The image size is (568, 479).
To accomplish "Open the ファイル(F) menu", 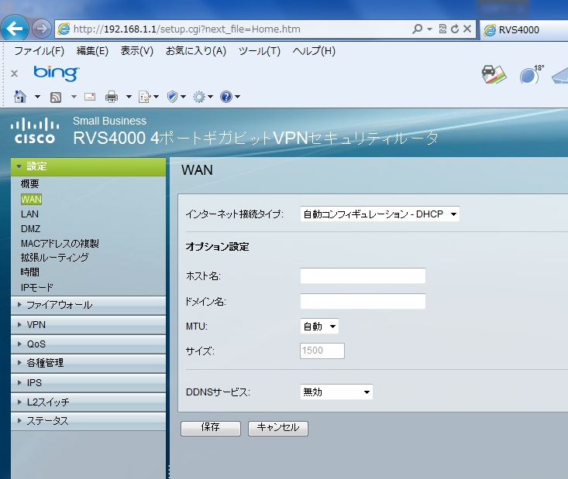I will 39,51.
